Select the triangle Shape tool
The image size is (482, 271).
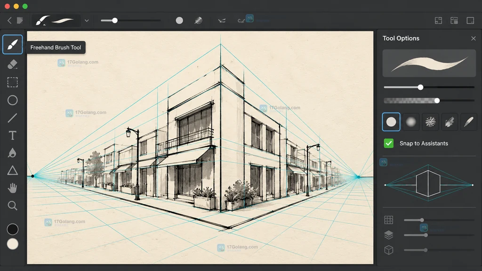[x=12, y=170]
